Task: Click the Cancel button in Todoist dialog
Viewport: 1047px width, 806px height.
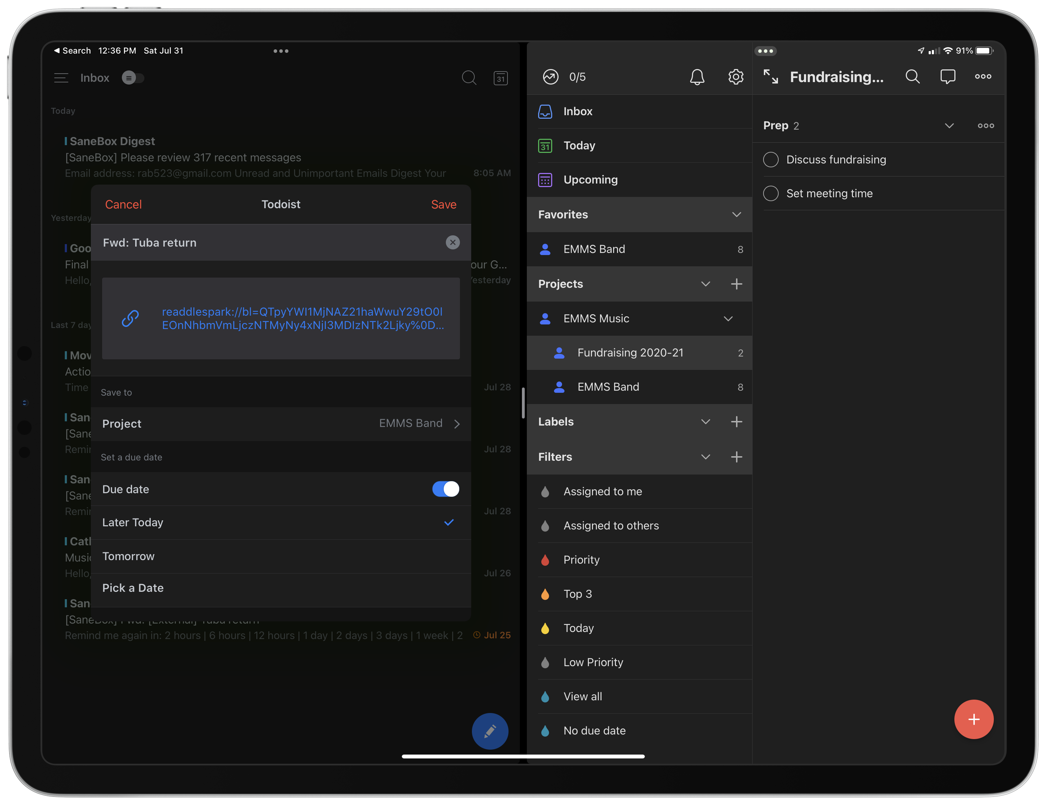Action: pyautogui.click(x=123, y=204)
